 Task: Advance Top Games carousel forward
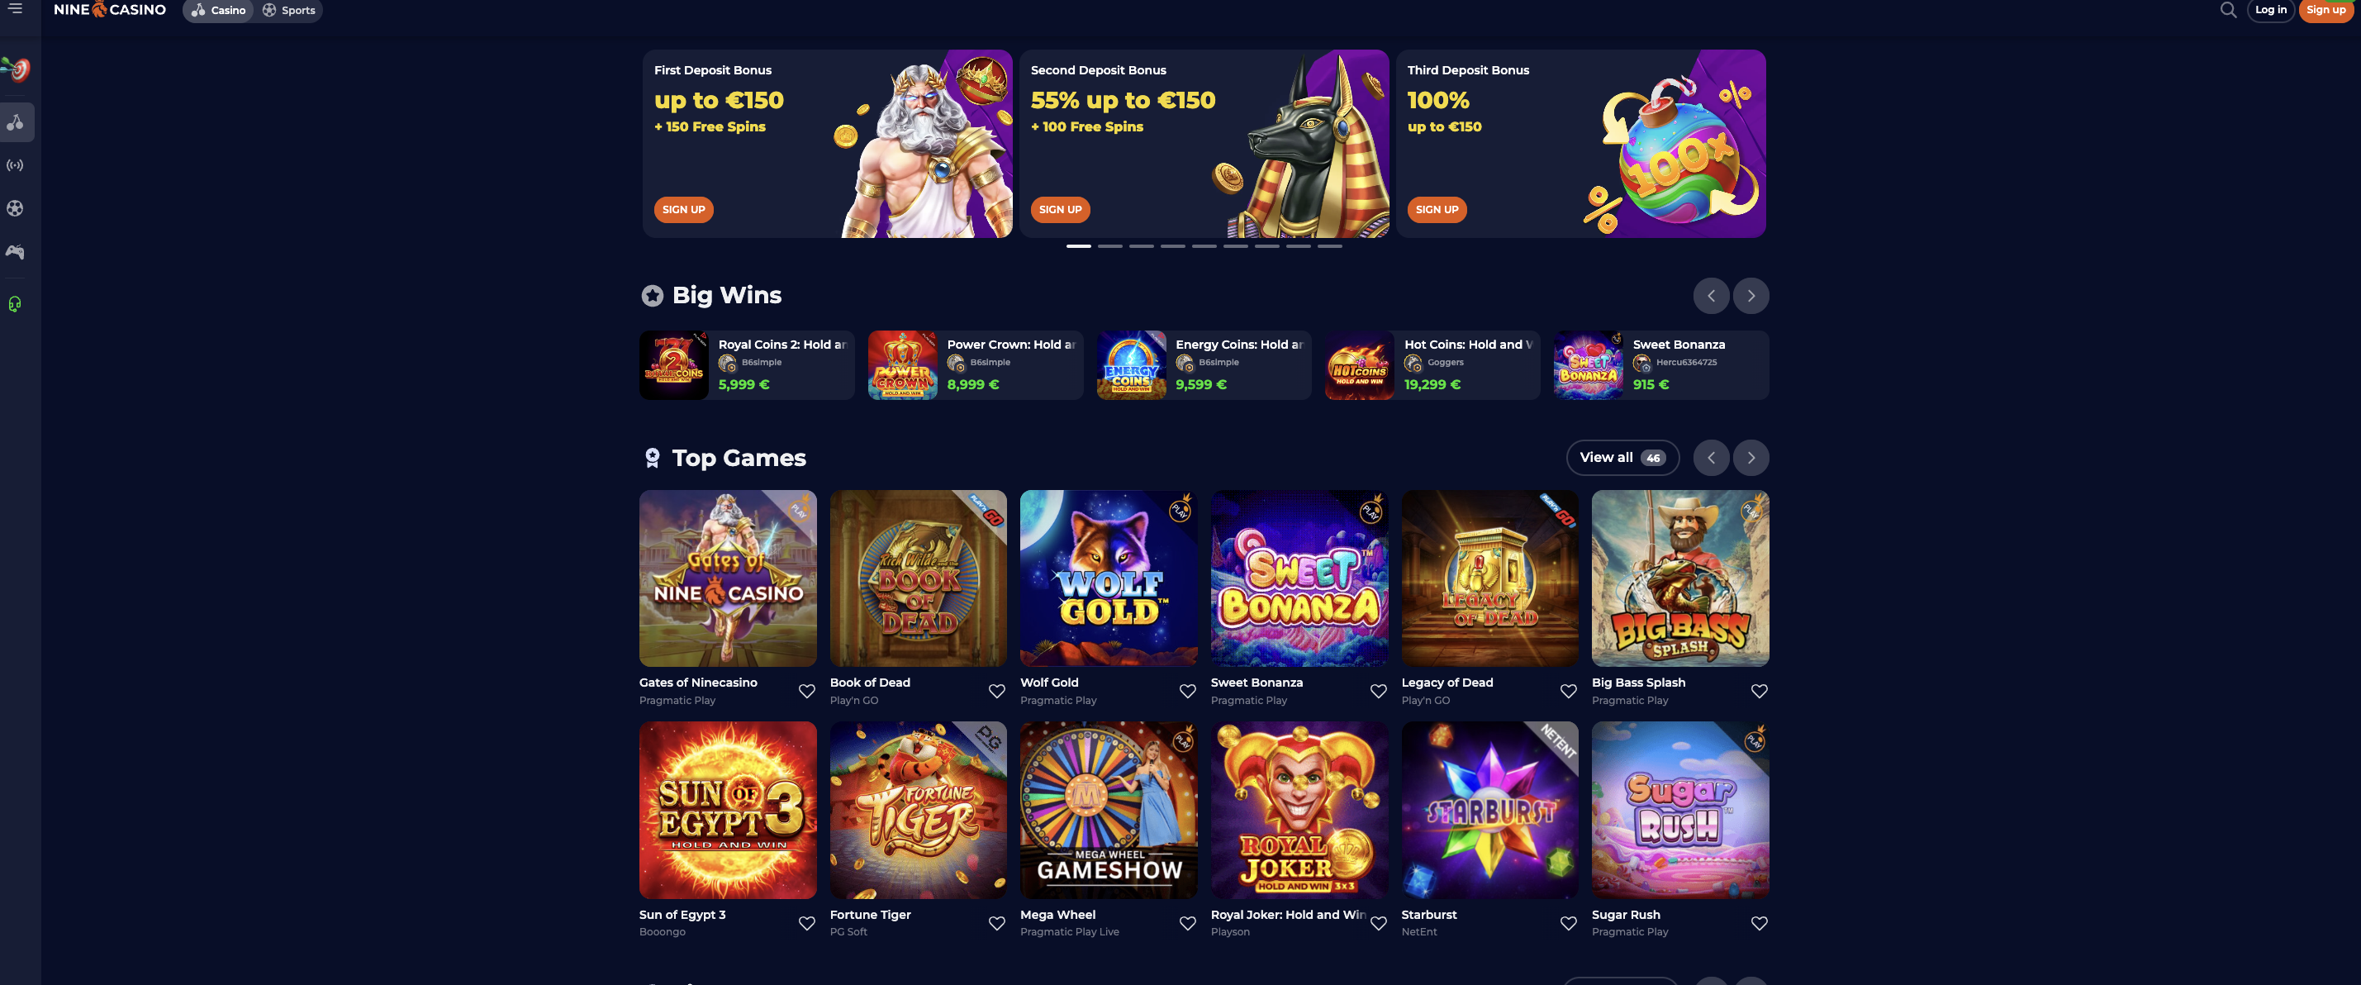pyautogui.click(x=1751, y=458)
